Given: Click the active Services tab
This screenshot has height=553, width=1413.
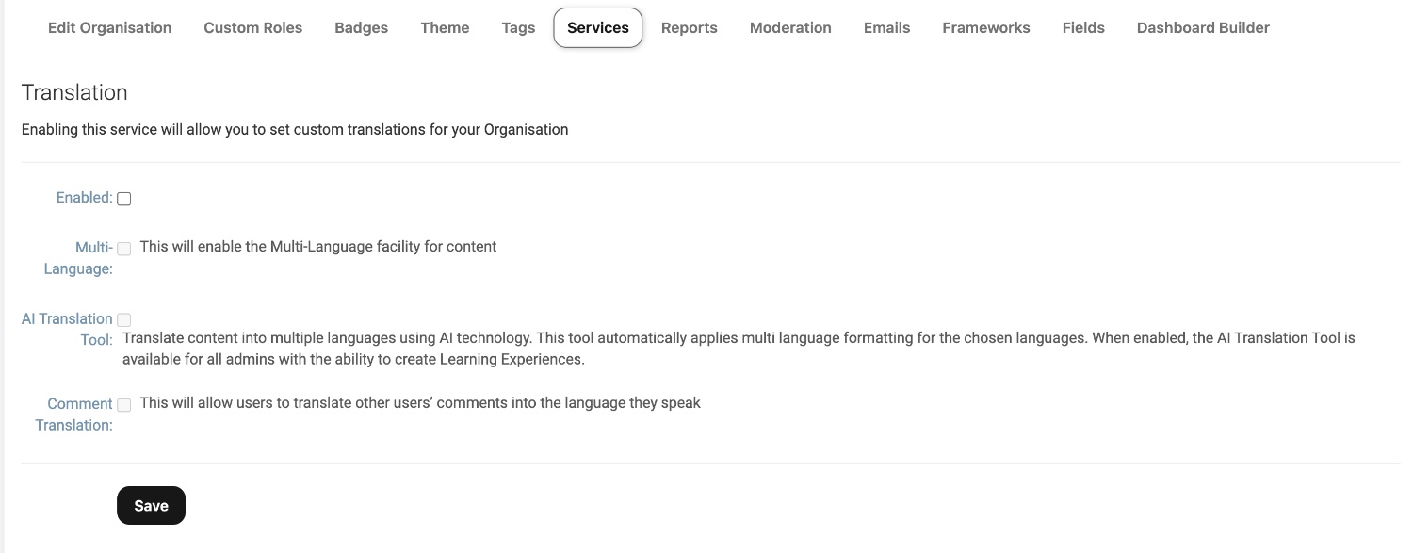Looking at the screenshot, I should [x=598, y=27].
